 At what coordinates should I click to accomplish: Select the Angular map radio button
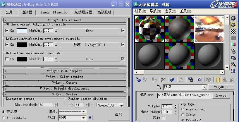click(182, 109)
